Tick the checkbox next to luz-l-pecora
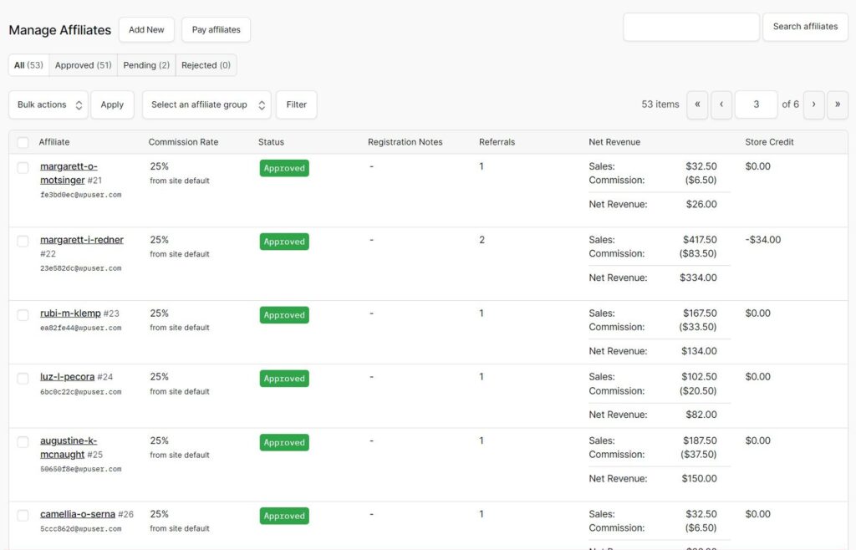Image resolution: width=856 pixels, height=550 pixels. 23,379
